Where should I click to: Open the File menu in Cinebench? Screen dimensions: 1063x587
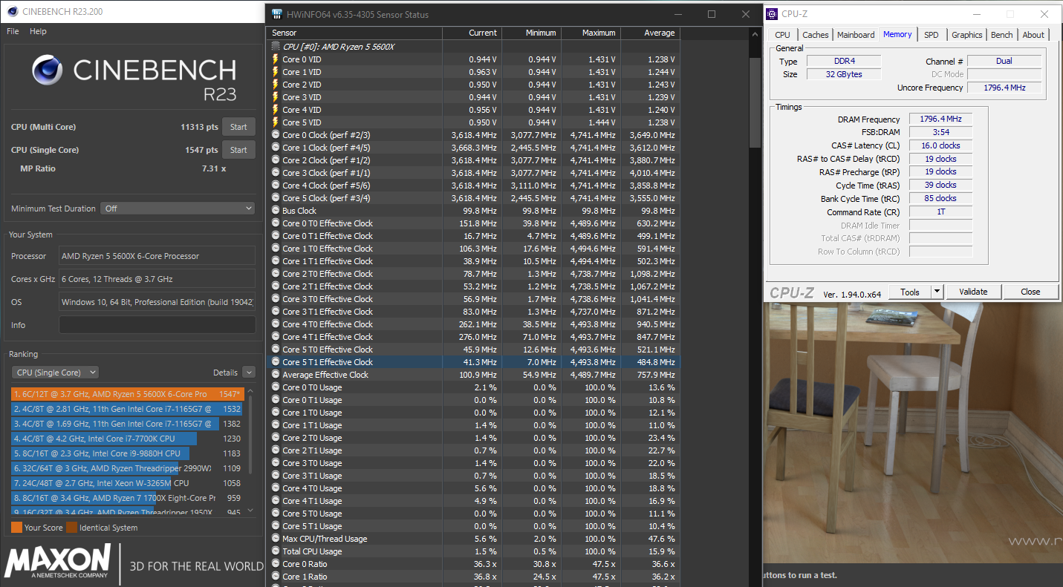13,31
